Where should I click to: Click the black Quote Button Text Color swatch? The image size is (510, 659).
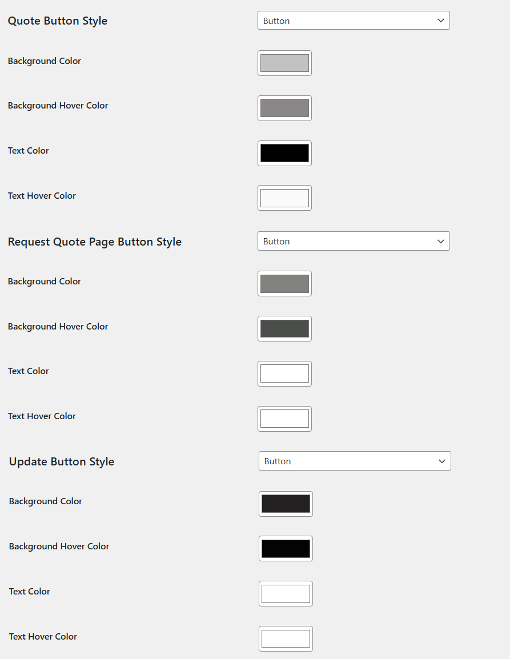284,153
